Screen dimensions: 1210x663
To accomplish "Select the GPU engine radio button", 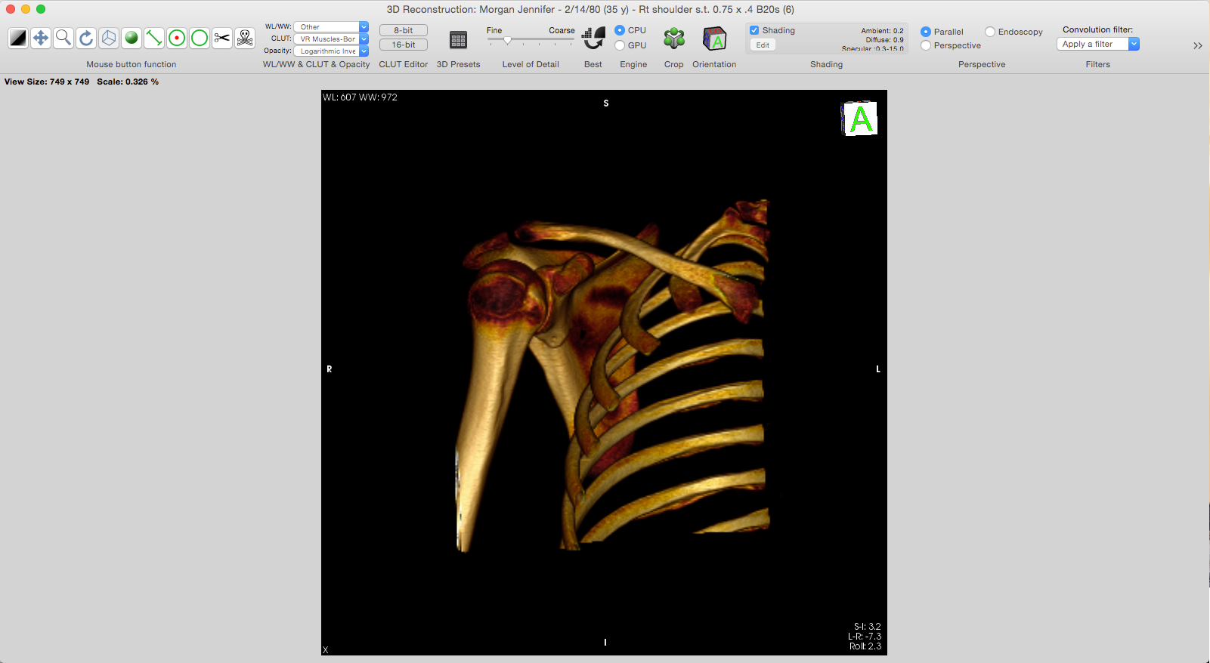I will [x=620, y=45].
